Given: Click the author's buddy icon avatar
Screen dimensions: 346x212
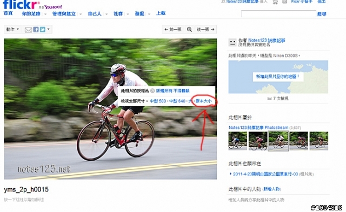Looking at the screenshot, I should [x=232, y=42].
